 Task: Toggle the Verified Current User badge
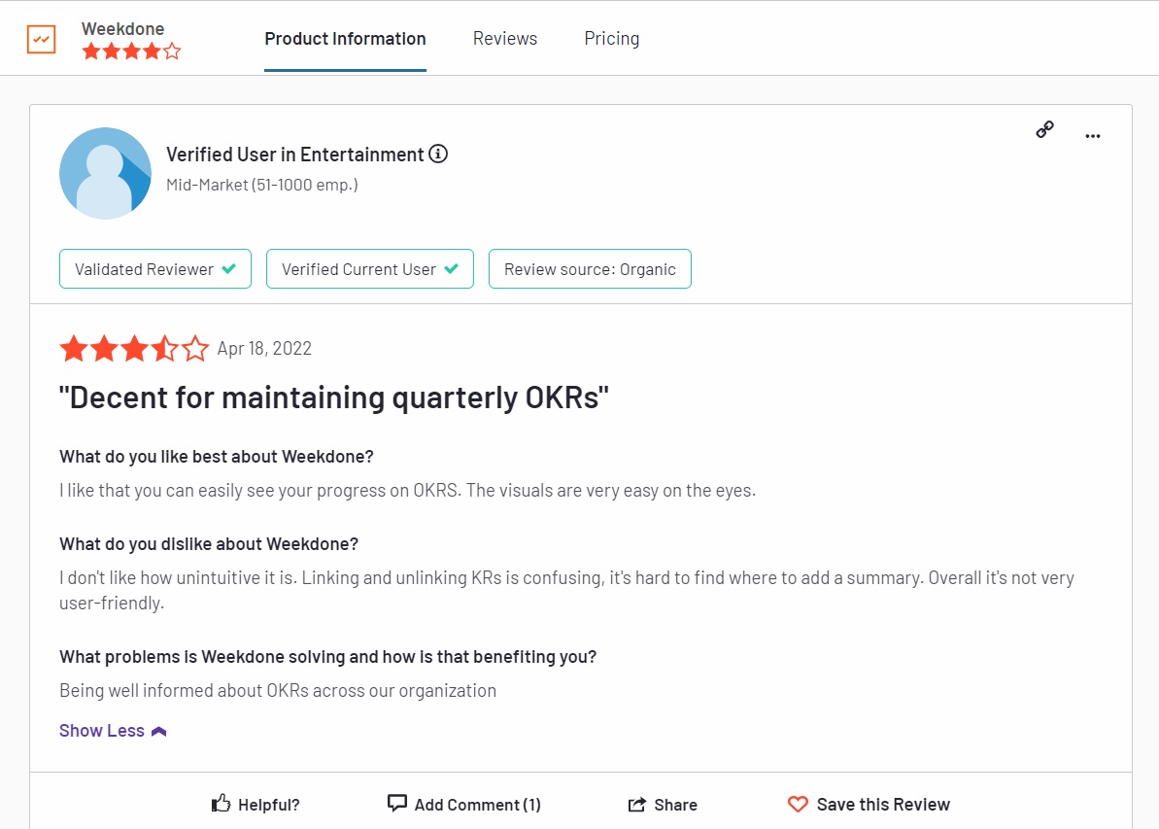pyautogui.click(x=369, y=268)
